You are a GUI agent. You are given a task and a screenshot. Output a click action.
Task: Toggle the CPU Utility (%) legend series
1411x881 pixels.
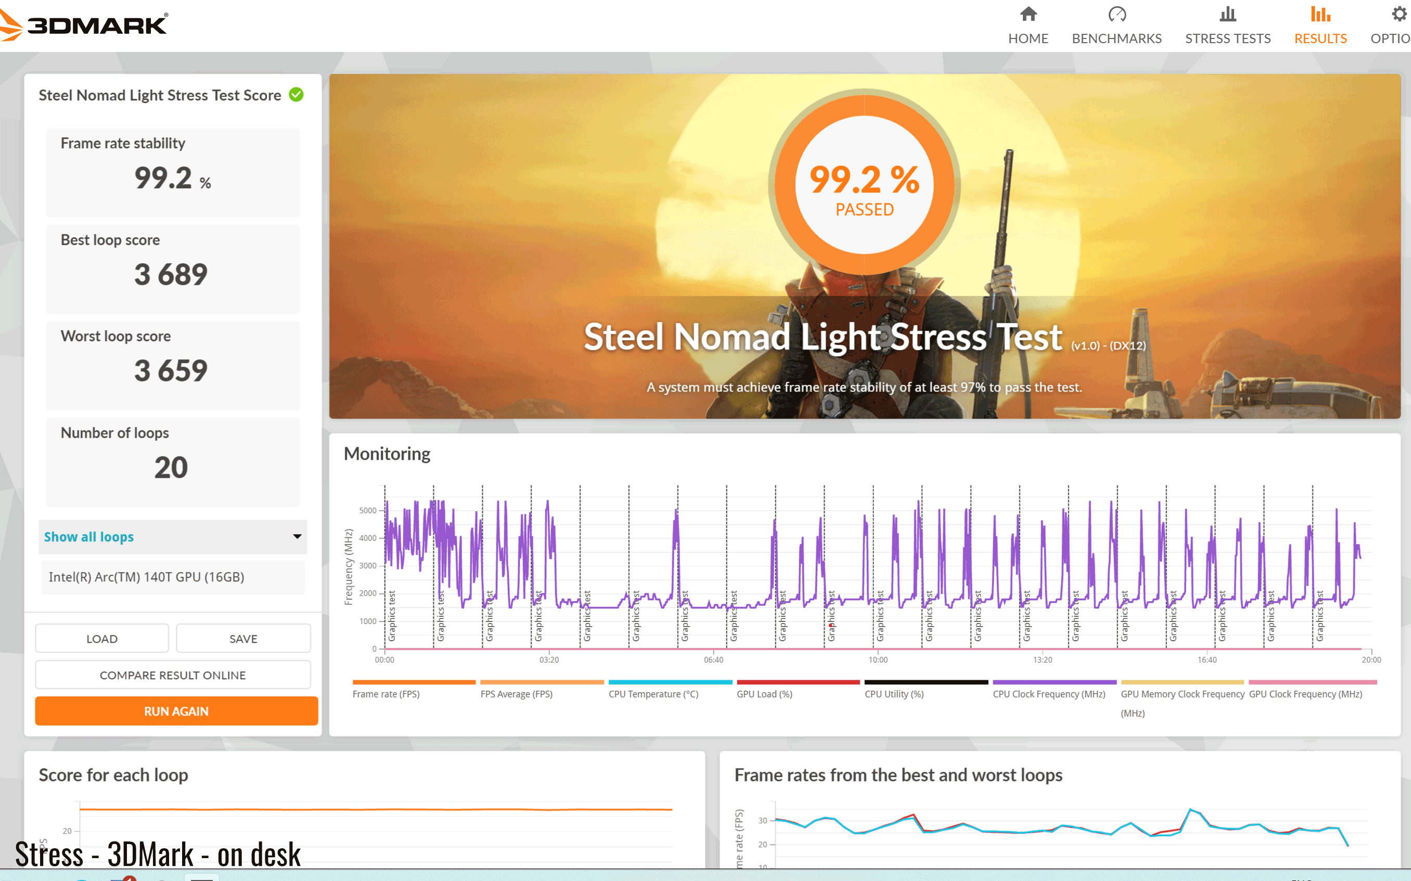point(926,689)
